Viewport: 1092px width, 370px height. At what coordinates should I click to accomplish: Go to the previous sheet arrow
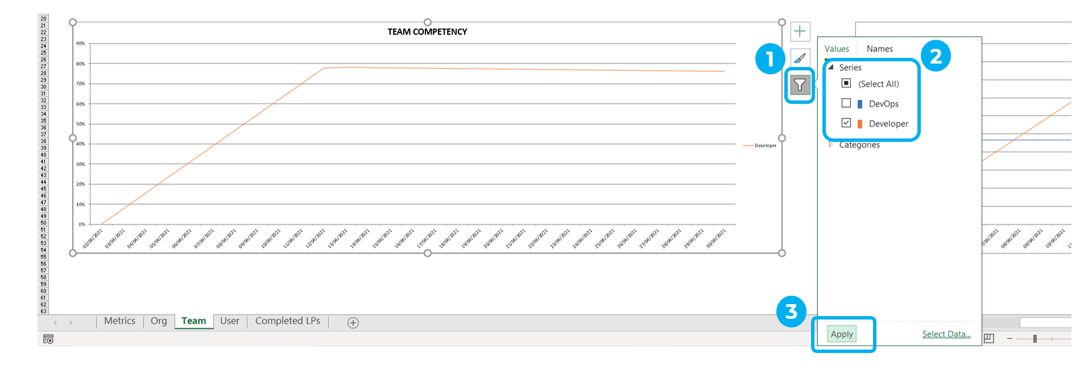click(55, 322)
